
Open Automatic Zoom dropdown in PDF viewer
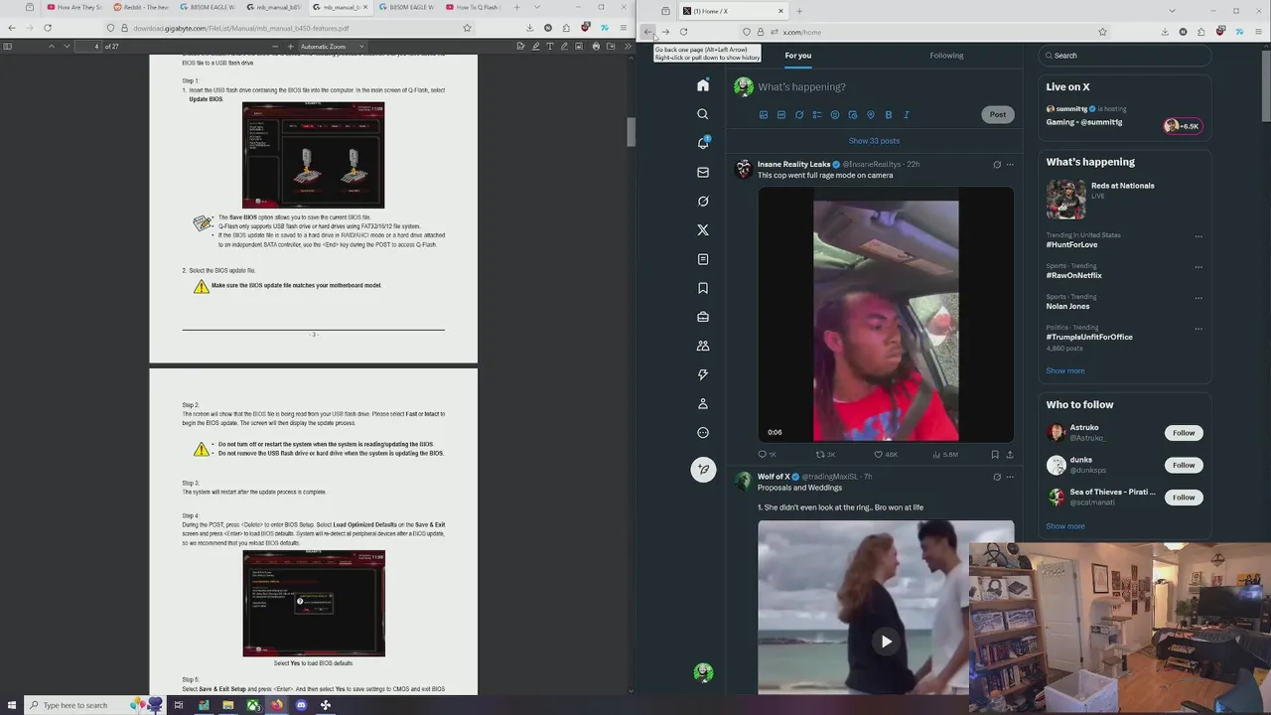[x=333, y=47]
